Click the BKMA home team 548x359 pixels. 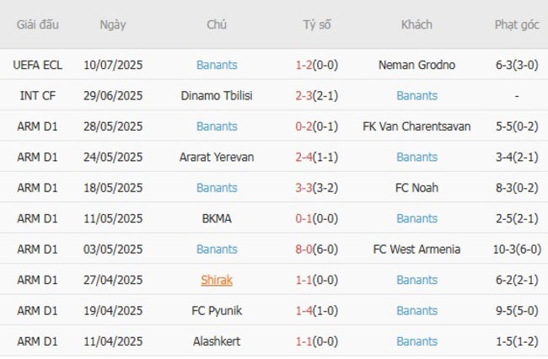tap(217, 218)
